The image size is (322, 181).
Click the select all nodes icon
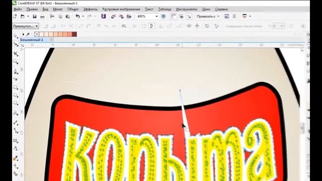tap(216, 26)
